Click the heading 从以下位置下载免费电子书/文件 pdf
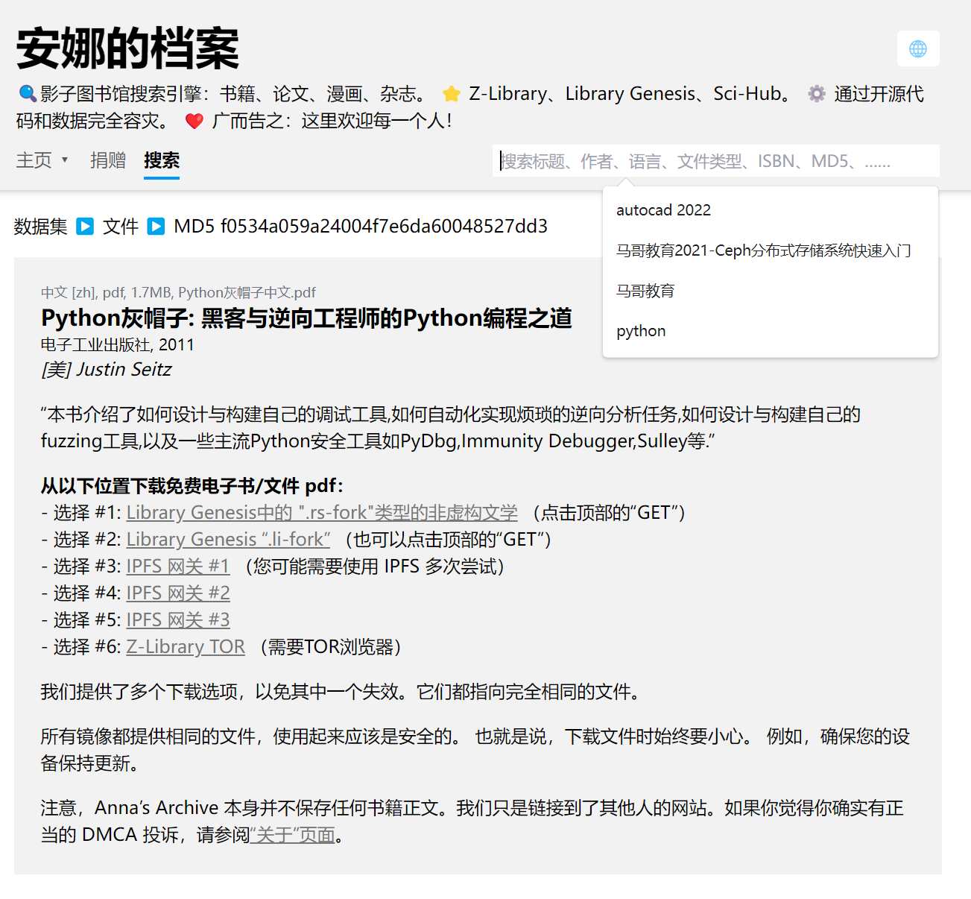Image resolution: width=971 pixels, height=899 pixels. 192,486
